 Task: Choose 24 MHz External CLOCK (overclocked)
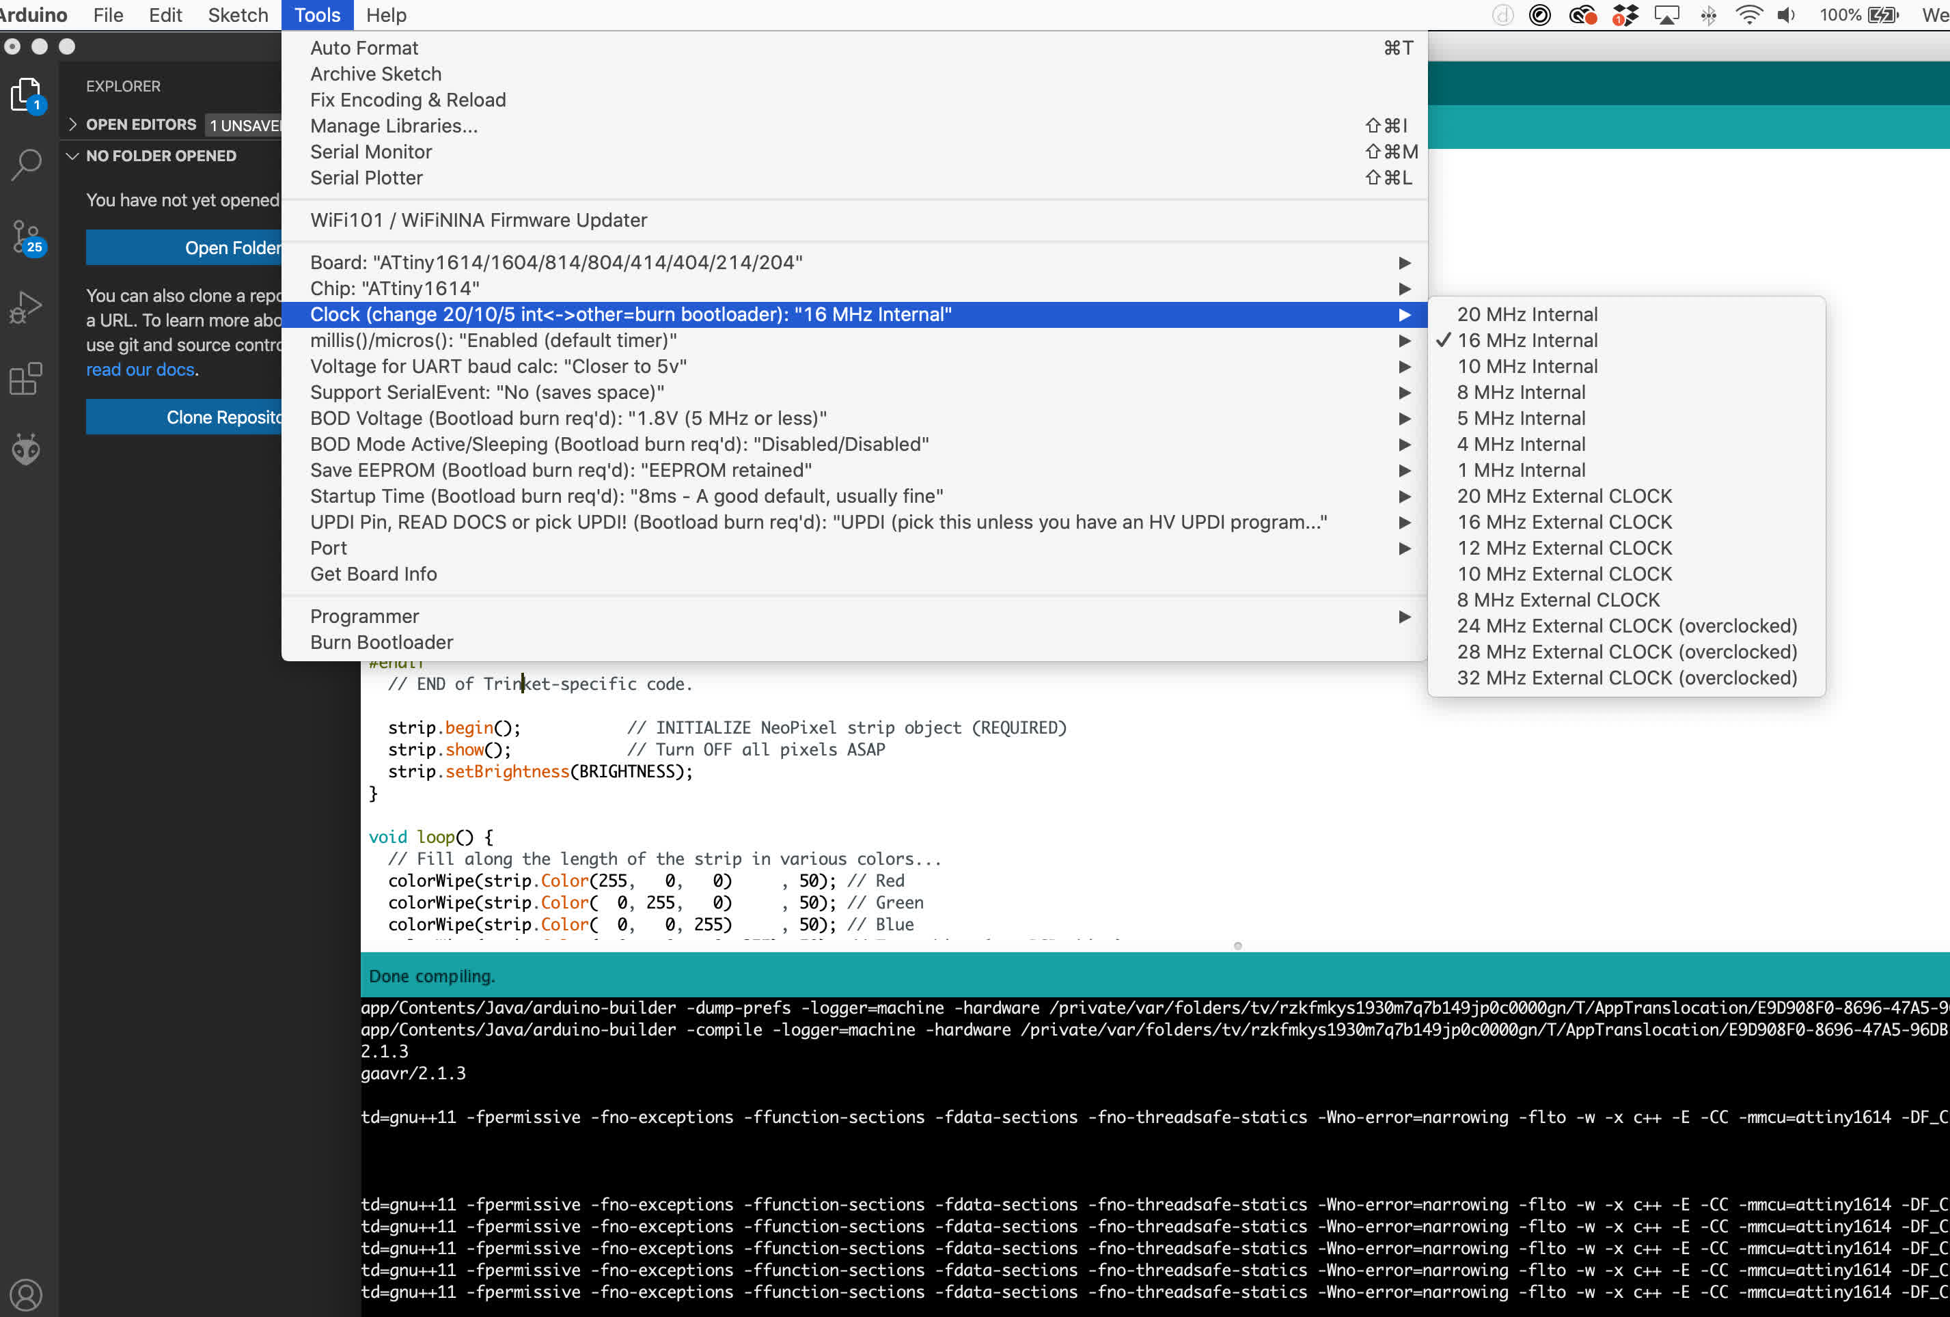pyautogui.click(x=1626, y=626)
